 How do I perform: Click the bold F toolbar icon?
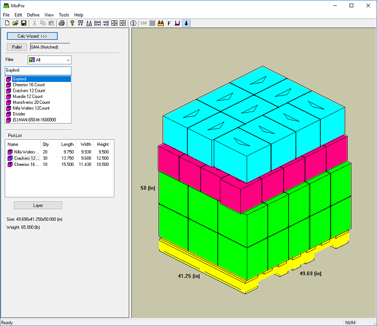pos(169,23)
